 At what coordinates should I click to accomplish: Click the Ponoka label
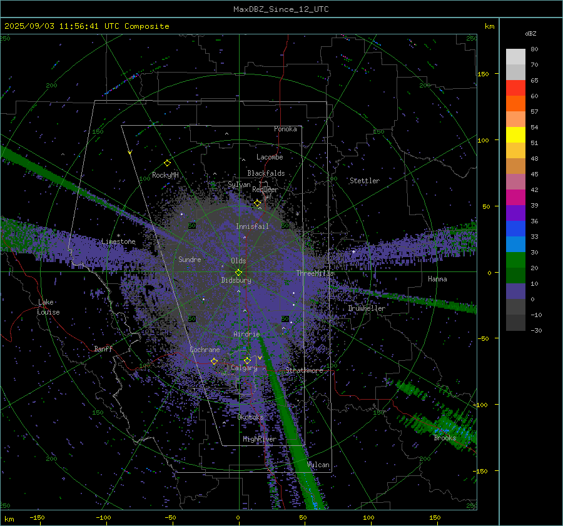tap(285, 129)
